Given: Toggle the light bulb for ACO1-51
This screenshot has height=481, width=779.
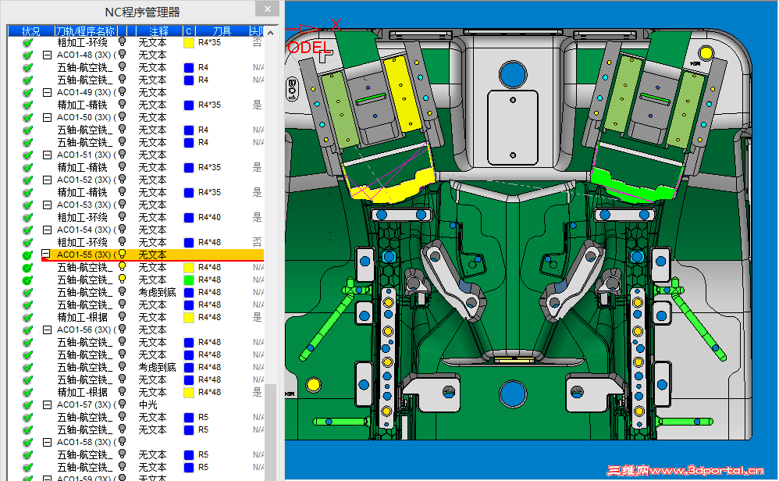Looking at the screenshot, I should point(122,154).
